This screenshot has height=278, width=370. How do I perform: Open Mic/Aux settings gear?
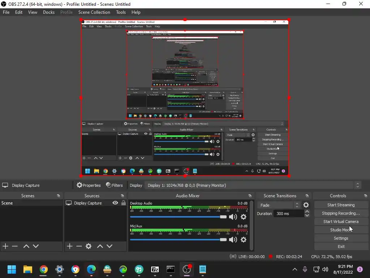[244, 240]
